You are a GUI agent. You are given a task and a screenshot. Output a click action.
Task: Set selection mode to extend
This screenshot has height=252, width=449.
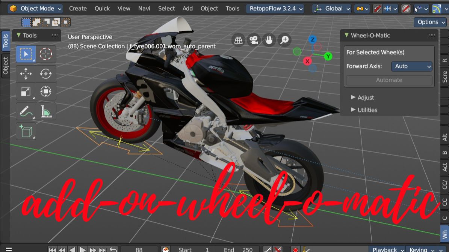tap(36, 22)
